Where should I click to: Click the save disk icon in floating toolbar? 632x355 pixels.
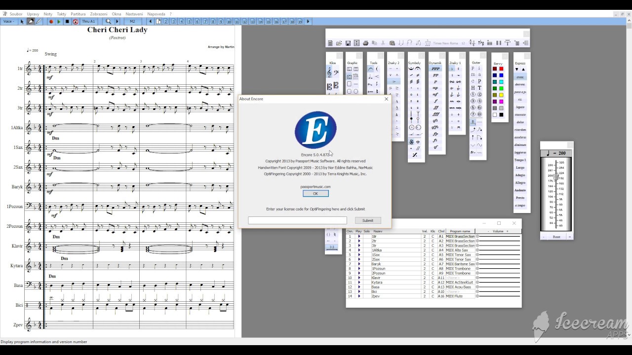tap(348, 43)
